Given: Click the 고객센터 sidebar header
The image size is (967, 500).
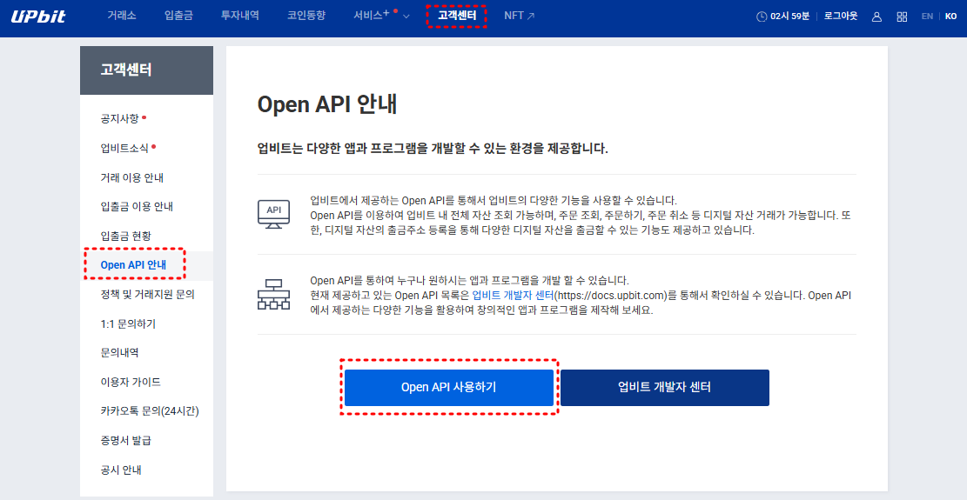Looking at the screenshot, I should 147,70.
